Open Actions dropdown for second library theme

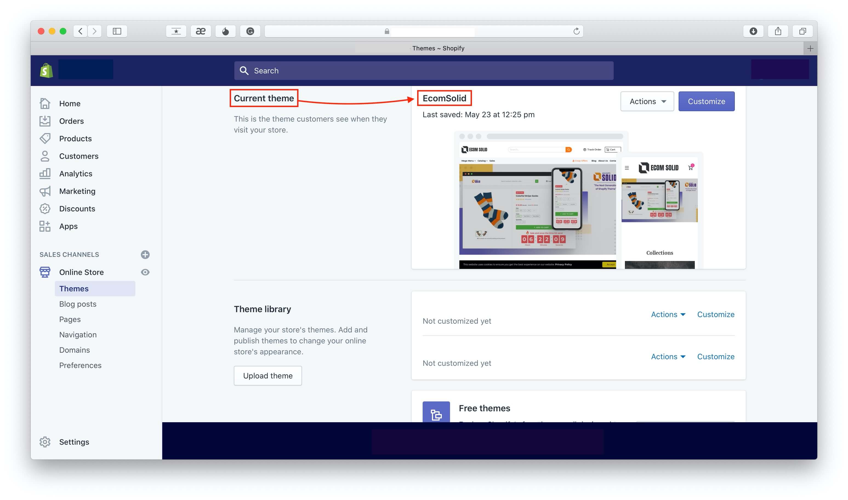668,357
